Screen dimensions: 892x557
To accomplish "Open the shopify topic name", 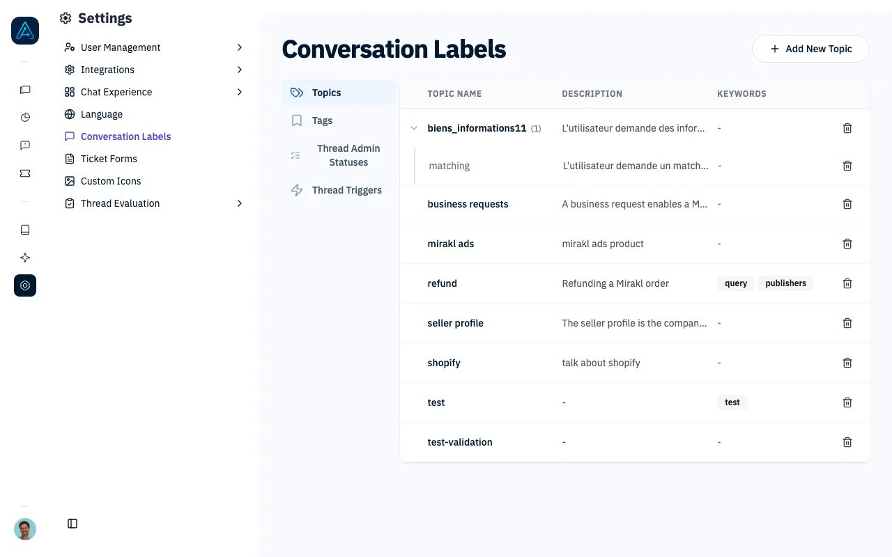I will tap(443, 363).
